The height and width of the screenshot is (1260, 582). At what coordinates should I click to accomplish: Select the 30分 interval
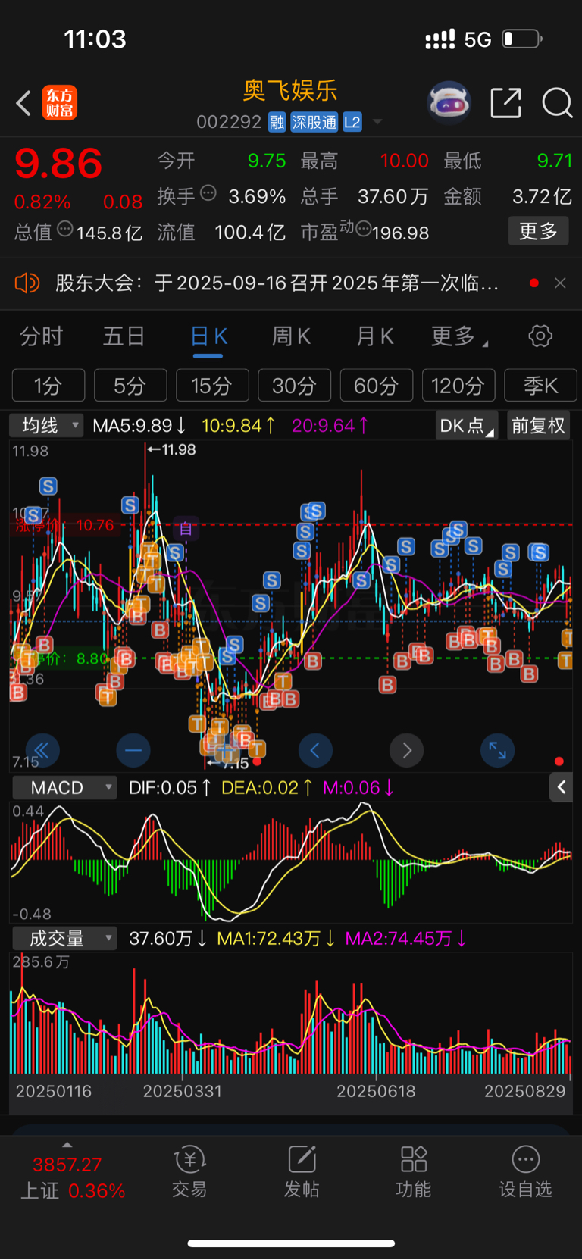[x=294, y=386]
